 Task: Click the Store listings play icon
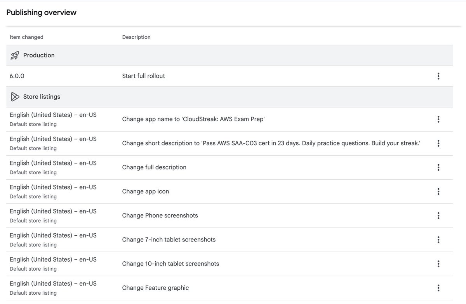pos(15,97)
